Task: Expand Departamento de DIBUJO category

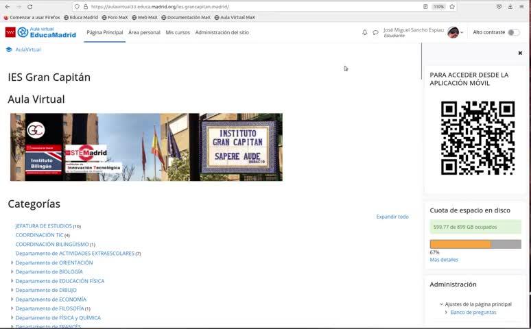Action: (x=12, y=290)
